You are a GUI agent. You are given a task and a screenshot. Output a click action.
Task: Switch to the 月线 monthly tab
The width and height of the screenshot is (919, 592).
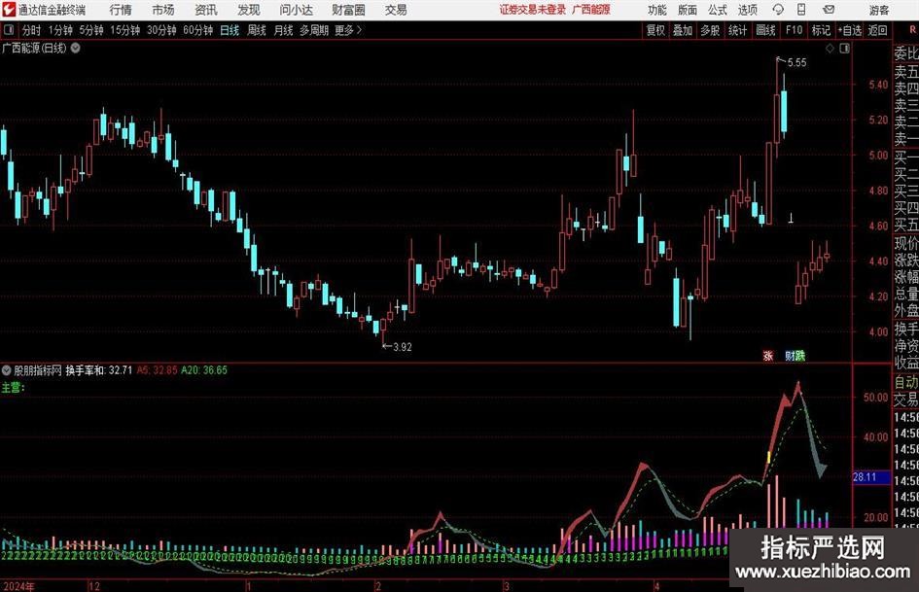click(x=283, y=30)
